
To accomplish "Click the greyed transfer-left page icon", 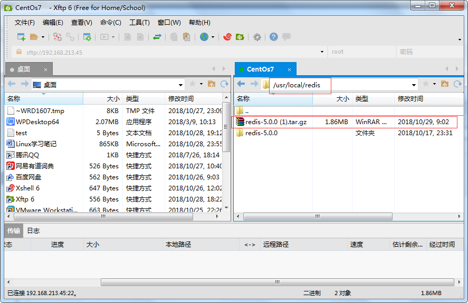I will click(128, 37).
